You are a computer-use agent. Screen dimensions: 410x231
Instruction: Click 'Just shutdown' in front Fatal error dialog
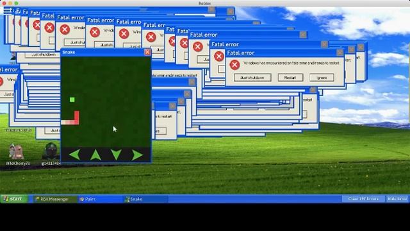252,78
